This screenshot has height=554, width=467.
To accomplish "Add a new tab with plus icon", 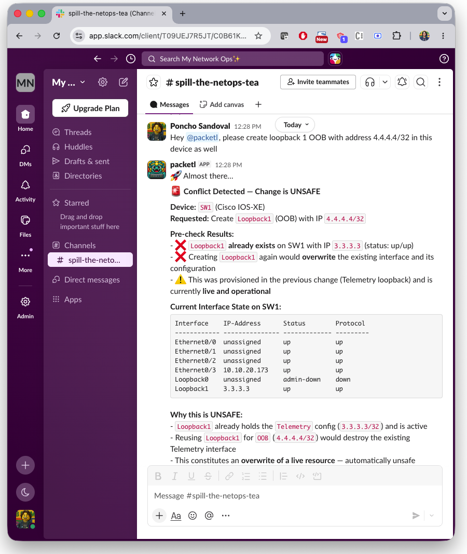I will [258, 104].
